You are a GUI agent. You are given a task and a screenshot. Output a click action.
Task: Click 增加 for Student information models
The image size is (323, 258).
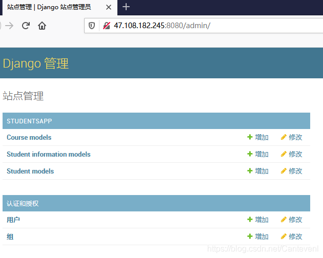[258, 154]
